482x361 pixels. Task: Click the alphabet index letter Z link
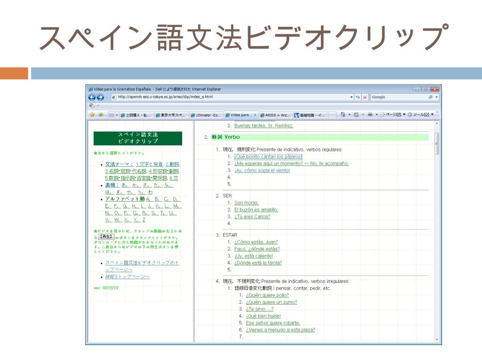(x=144, y=220)
